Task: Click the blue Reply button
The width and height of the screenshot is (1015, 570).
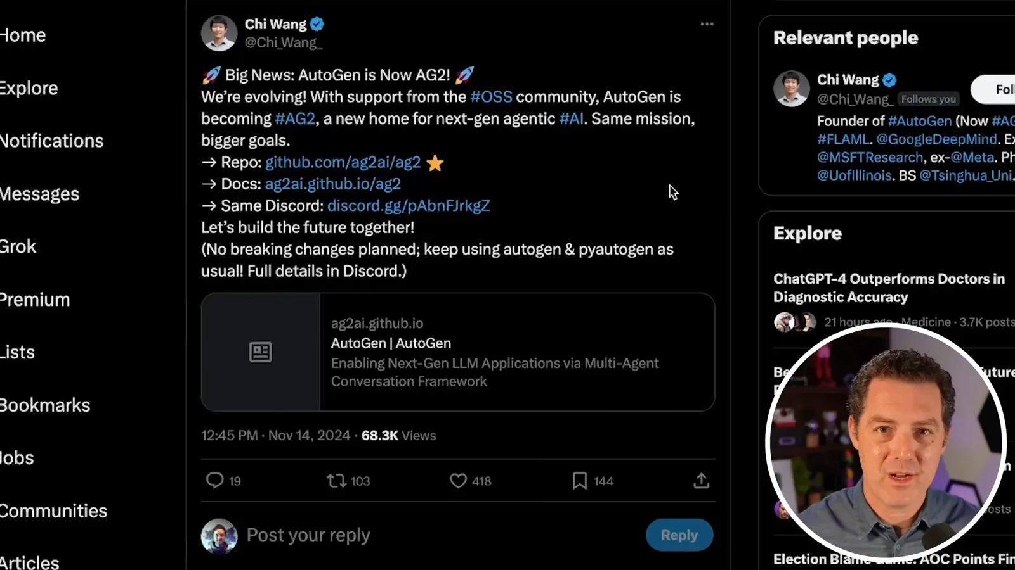Action: [679, 535]
